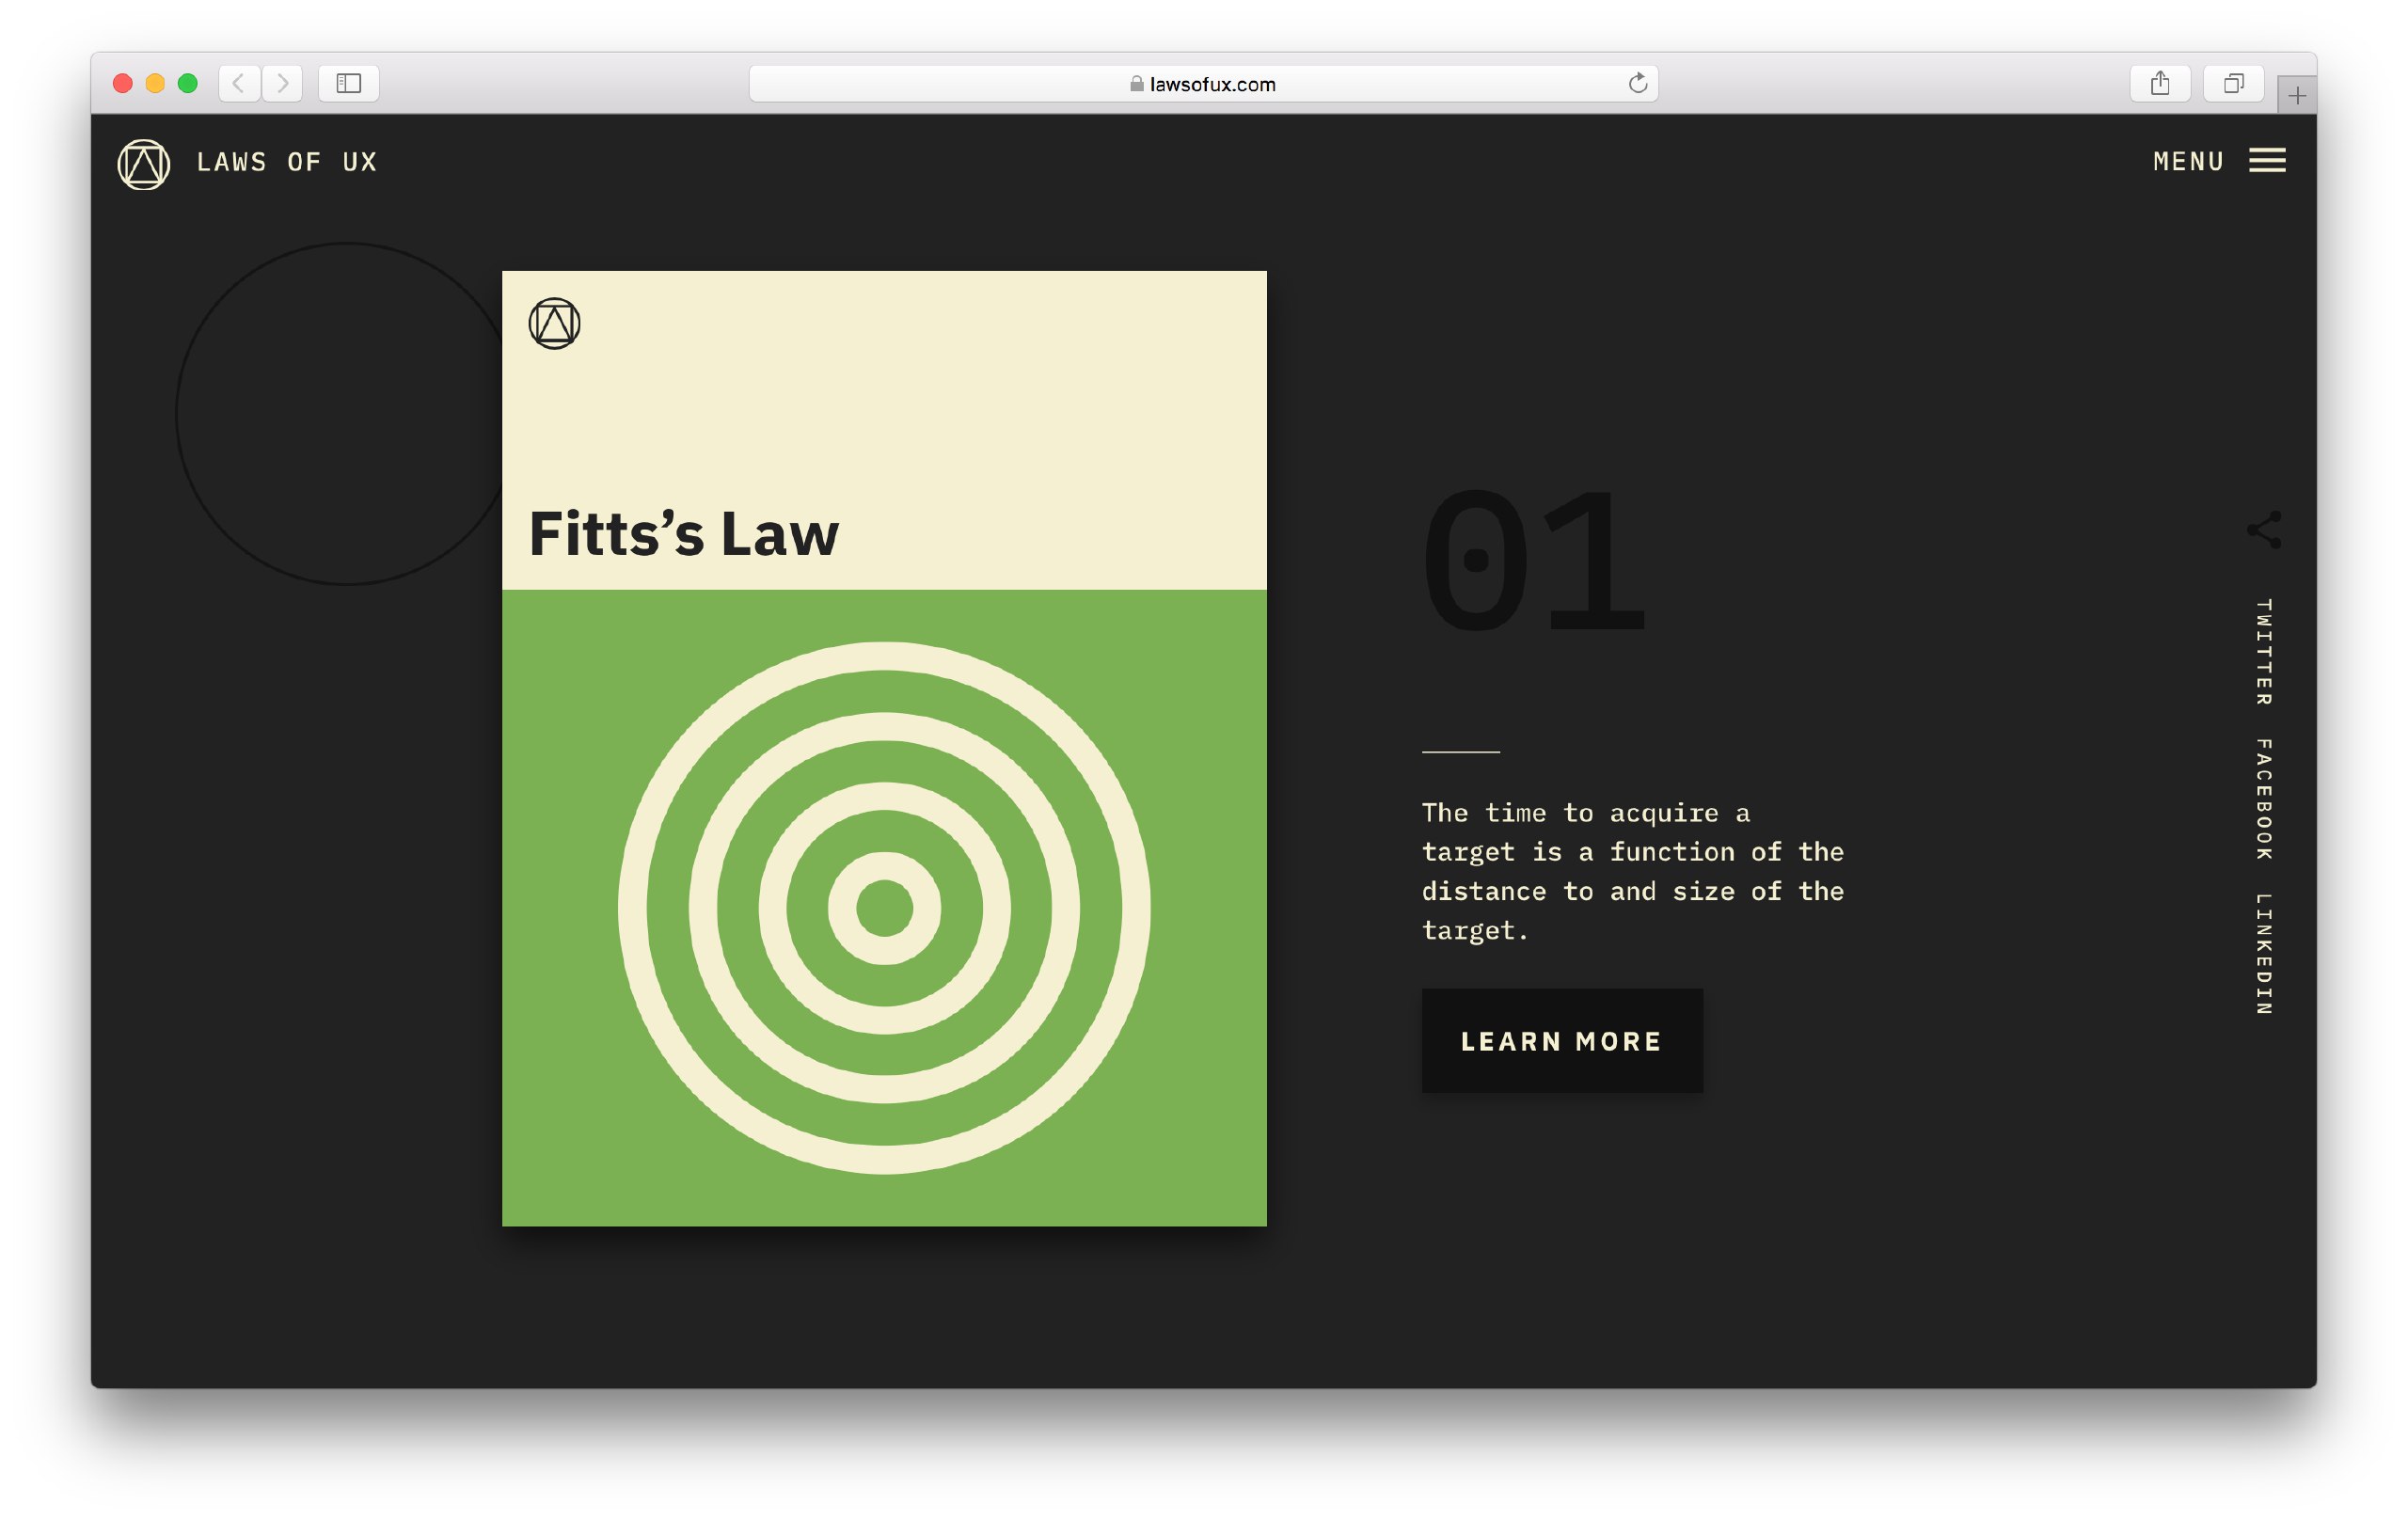The width and height of the screenshot is (2408, 1519).
Task: Show the tab overview
Action: click(x=2233, y=83)
